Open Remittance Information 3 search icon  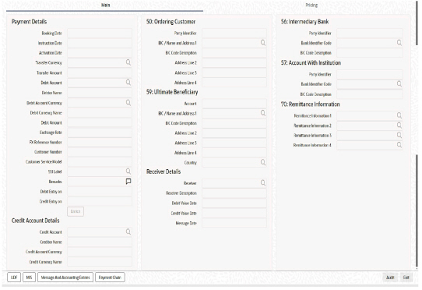pos(399,135)
